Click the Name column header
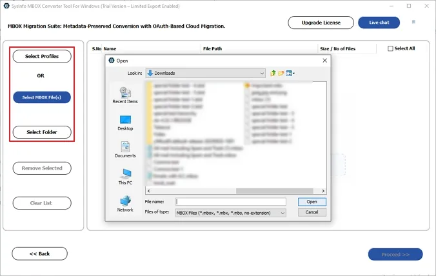This screenshot has height=276, width=436. (x=152, y=48)
